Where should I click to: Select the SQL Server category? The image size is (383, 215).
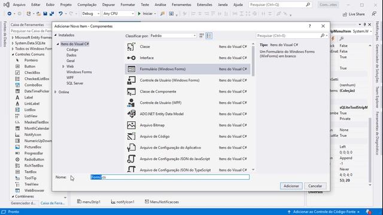(75, 83)
